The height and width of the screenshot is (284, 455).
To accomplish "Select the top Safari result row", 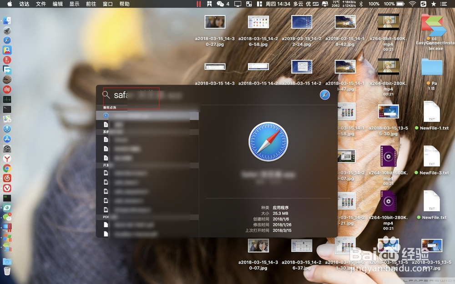I will (x=147, y=115).
